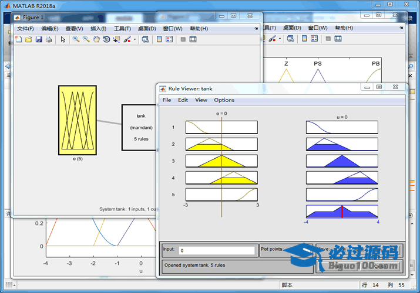Click rule 1's output membership plot under u = 0
This screenshot has height=293, width=420.
tap(342, 127)
